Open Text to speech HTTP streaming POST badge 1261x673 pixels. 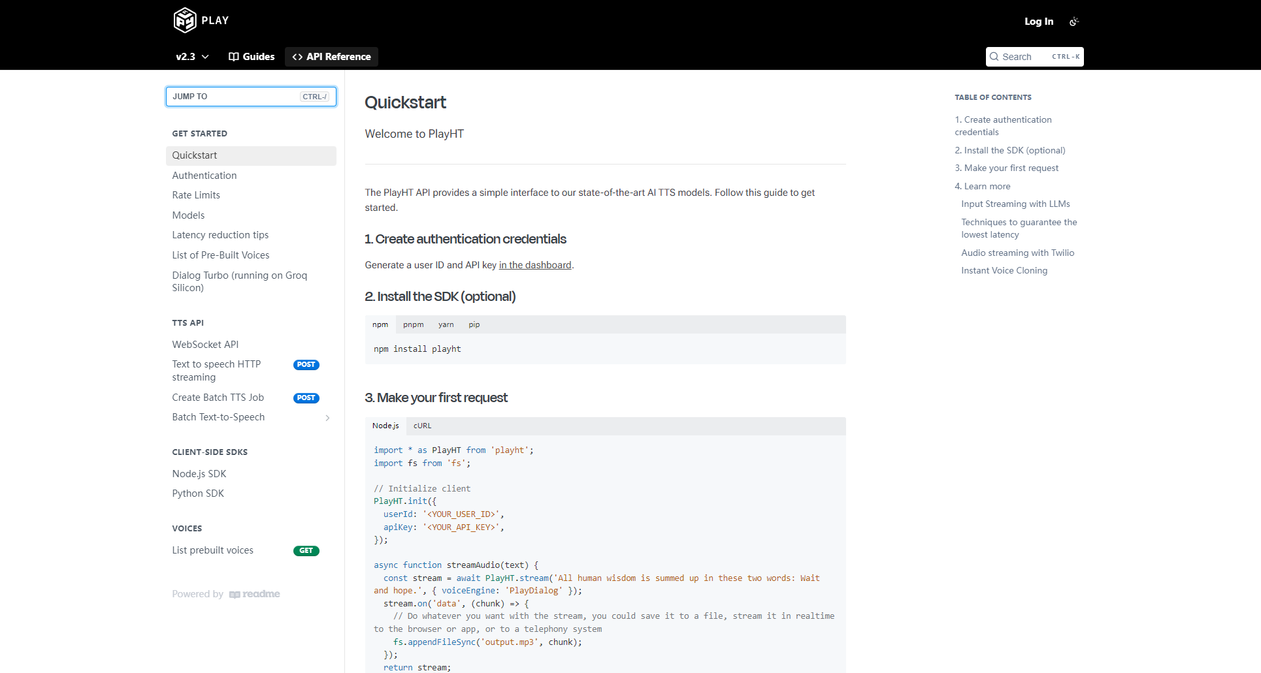click(x=306, y=365)
